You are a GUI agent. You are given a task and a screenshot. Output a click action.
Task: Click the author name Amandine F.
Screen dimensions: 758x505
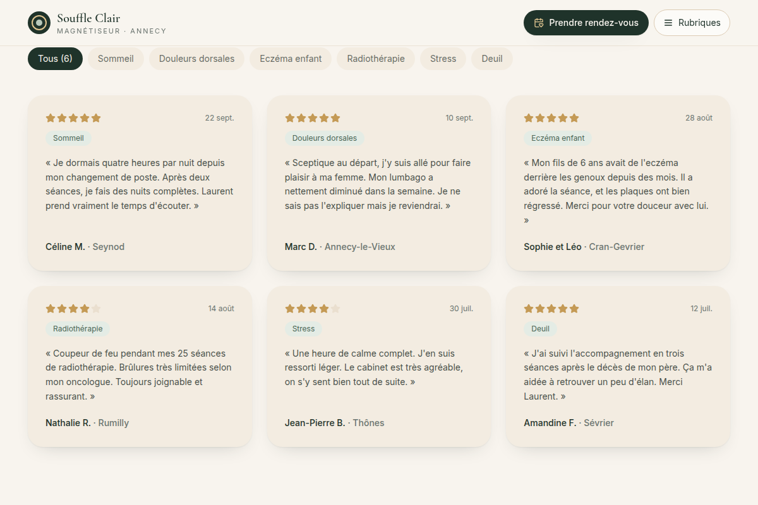pos(550,423)
